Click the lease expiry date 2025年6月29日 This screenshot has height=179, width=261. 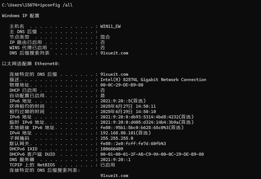coord(117,112)
